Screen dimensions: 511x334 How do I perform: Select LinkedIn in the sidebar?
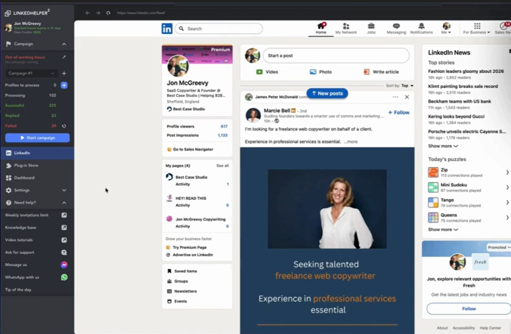37,153
